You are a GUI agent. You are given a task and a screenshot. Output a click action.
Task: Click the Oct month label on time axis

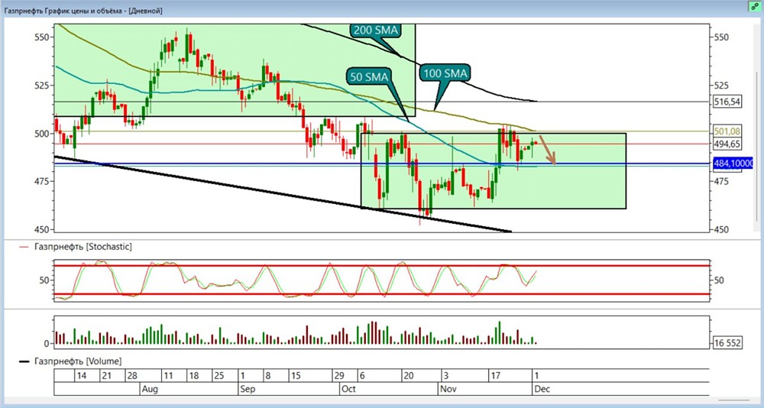pos(349,389)
